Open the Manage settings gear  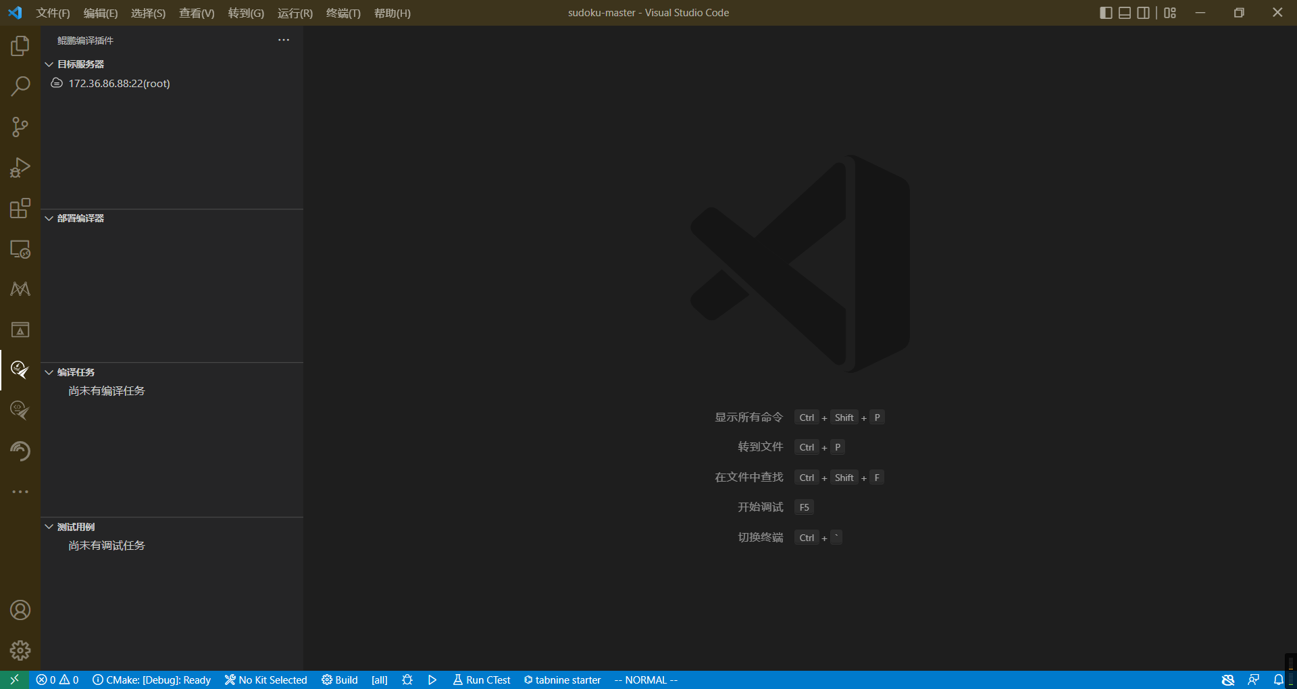point(20,650)
